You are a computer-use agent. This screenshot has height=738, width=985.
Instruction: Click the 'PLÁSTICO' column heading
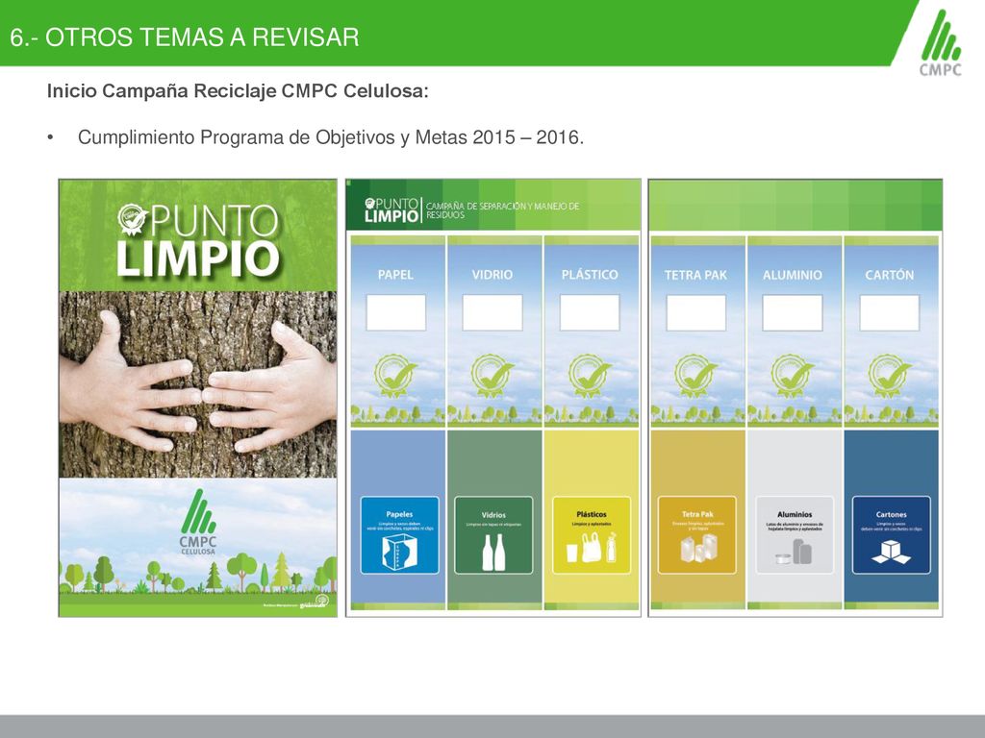tap(590, 275)
